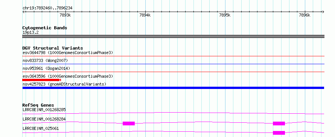This screenshot has width=335, height=137.
Task: Click the left magenta exon of NM_001268284
Action: pos(129,123)
